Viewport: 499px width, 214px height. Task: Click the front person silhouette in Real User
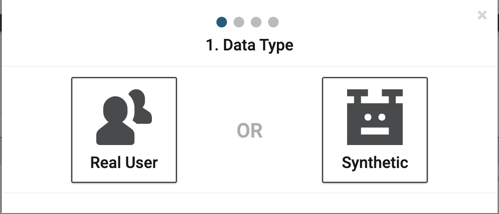pyautogui.click(x=115, y=121)
